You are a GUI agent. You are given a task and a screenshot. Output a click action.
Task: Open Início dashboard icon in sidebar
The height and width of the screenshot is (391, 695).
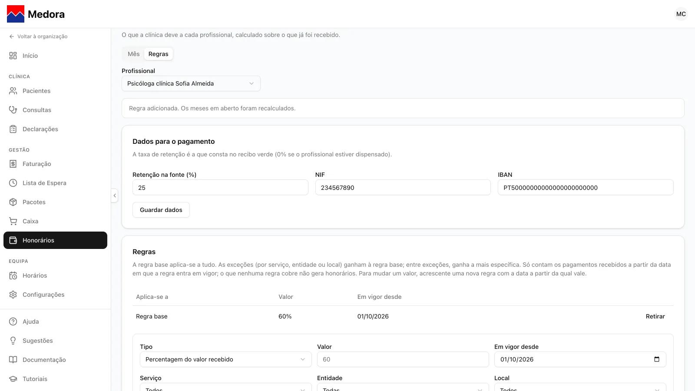[x=13, y=56]
